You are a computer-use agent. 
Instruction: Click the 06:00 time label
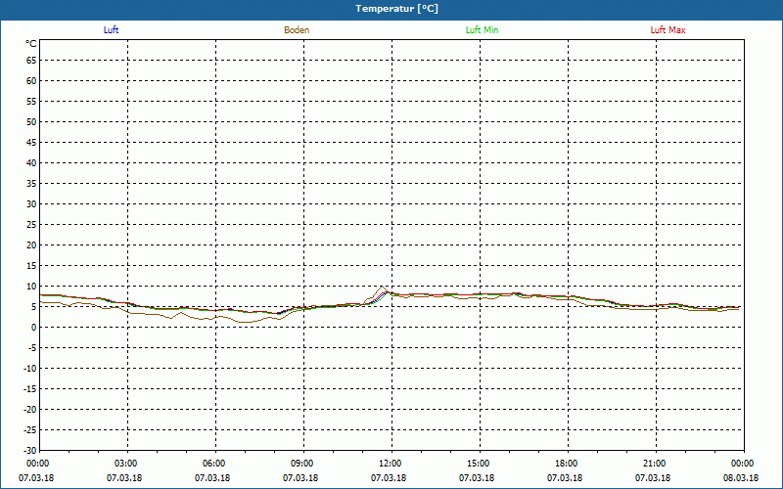pos(213,464)
